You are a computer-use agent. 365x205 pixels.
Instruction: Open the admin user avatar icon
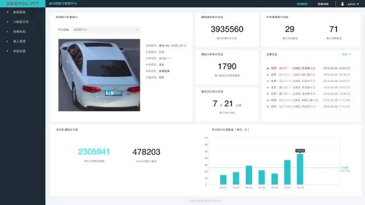[342, 4]
